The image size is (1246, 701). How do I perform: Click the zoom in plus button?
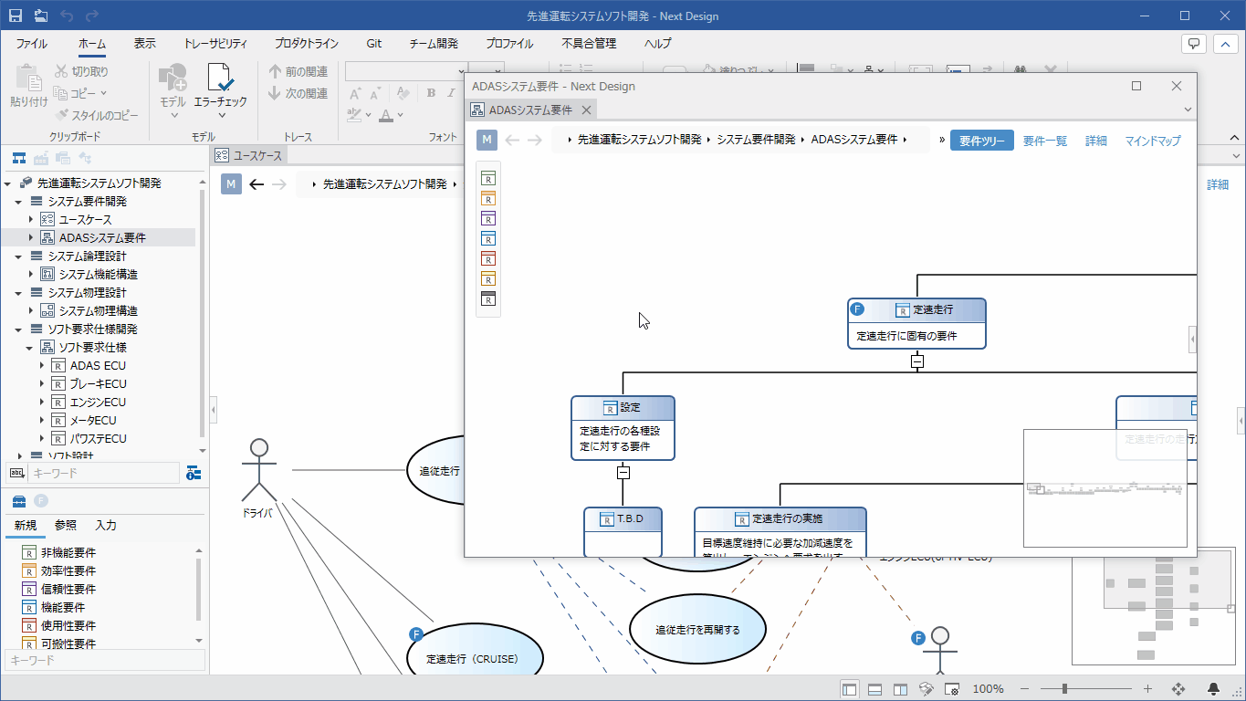[1147, 689]
